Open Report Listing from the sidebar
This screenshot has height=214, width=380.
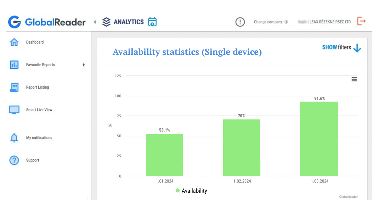[37, 87]
